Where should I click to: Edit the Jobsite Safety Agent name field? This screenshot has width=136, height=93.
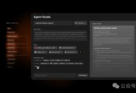tap(53, 23)
